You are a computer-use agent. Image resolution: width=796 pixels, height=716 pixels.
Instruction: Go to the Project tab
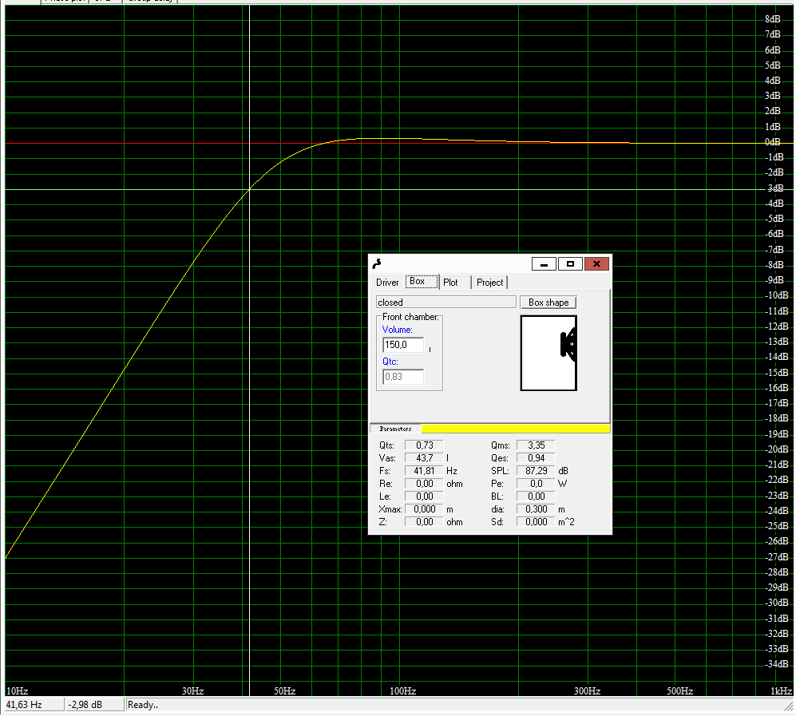tap(490, 283)
